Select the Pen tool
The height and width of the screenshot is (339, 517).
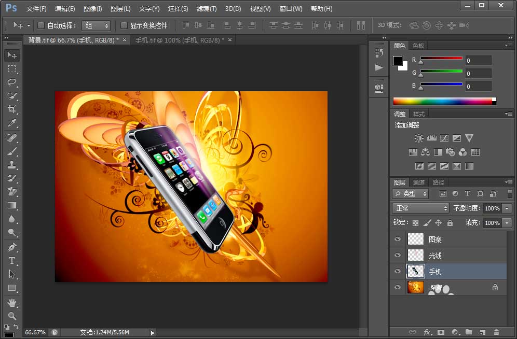coord(12,247)
